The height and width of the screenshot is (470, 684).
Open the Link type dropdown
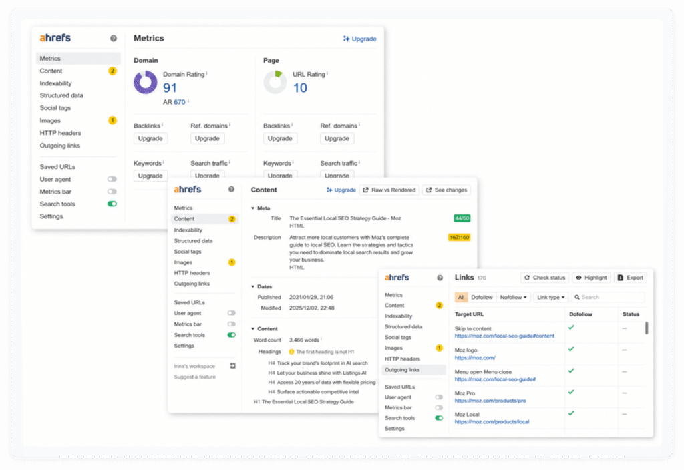click(550, 297)
